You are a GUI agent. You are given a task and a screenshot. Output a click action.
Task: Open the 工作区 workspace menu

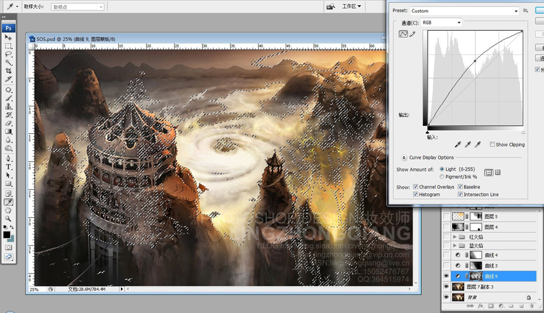tap(351, 6)
